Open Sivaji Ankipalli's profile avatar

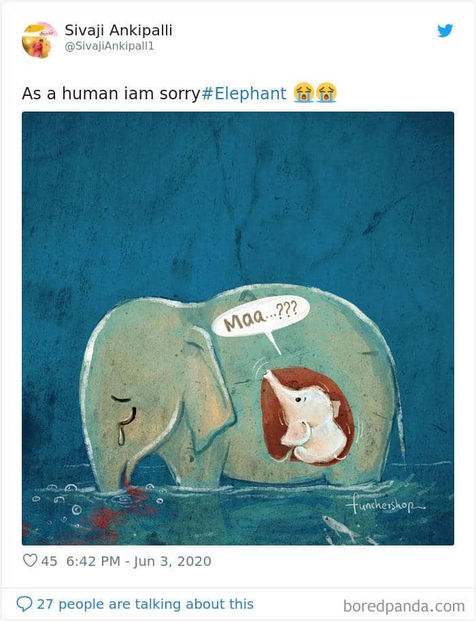pos(38,40)
